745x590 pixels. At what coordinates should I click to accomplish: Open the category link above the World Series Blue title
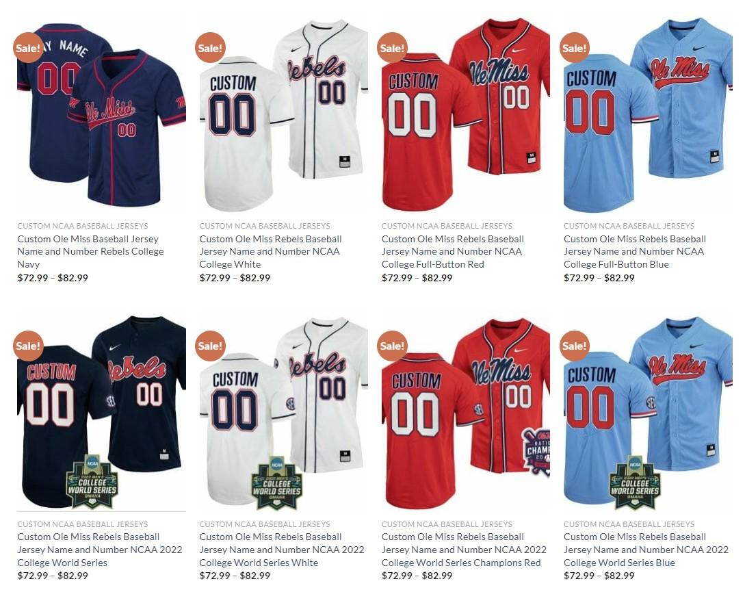tap(629, 524)
